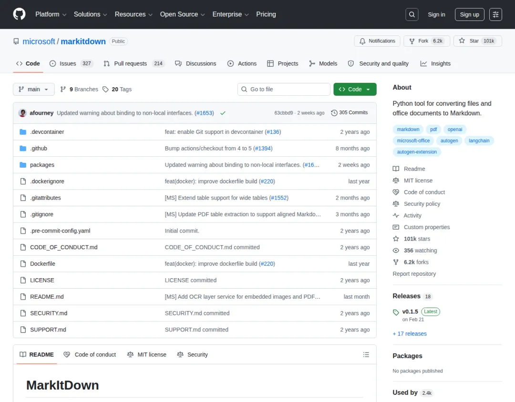The width and height of the screenshot is (515, 402).
Task: Expand the Resources menu
Action: pos(134,14)
